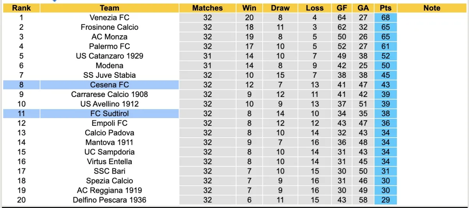Click Venezia FC's 68 points cell
Viewport: 469px width, 208px height.
(x=385, y=18)
